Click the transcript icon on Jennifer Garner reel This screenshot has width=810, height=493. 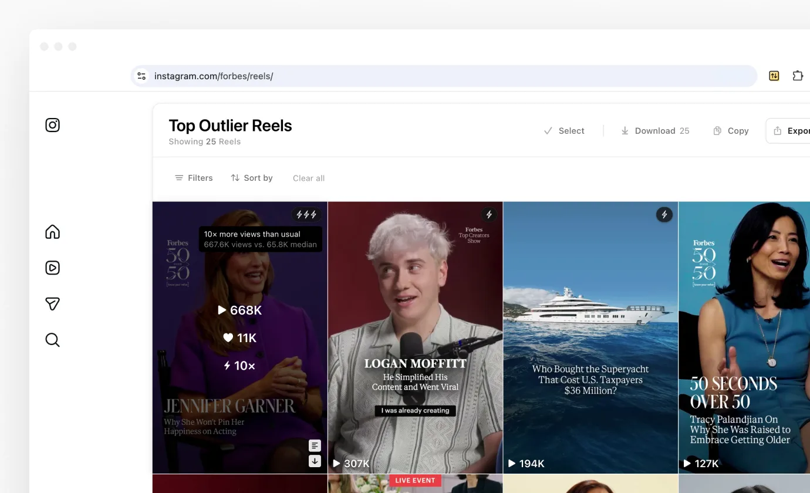(x=315, y=446)
